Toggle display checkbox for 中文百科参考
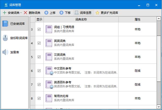The height and width of the screenshot is (110, 162). click(x=39, y=71)
